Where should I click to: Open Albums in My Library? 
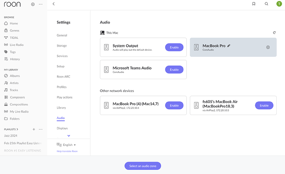pos(12,76)
